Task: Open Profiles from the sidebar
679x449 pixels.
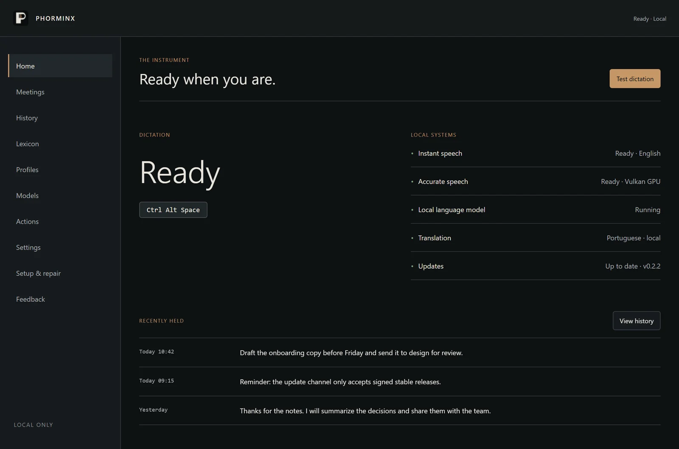Action: [x=60, y=169]
